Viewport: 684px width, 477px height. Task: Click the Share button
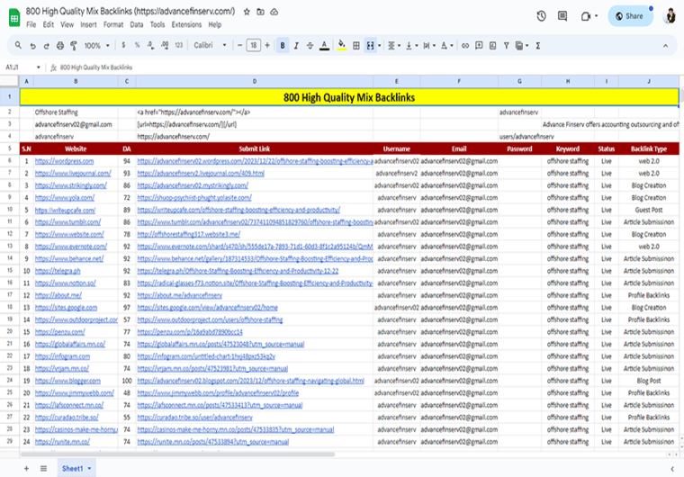point(630,16)
